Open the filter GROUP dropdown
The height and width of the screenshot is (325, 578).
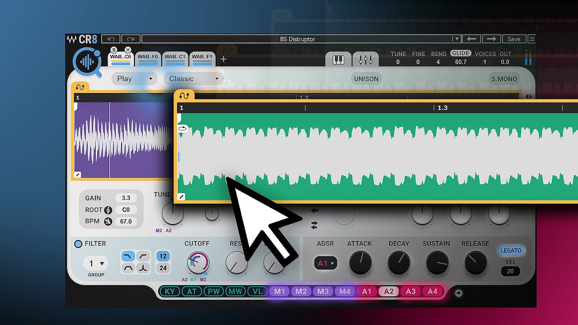(96, 264)
